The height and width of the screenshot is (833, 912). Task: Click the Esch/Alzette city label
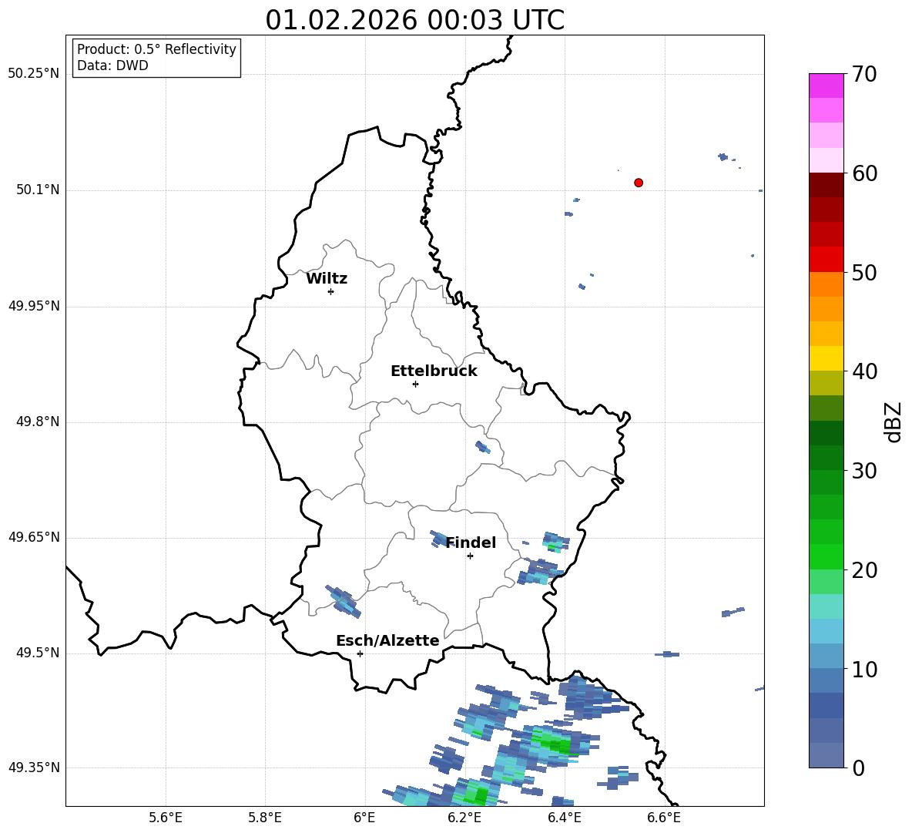(x=387, y=640)
